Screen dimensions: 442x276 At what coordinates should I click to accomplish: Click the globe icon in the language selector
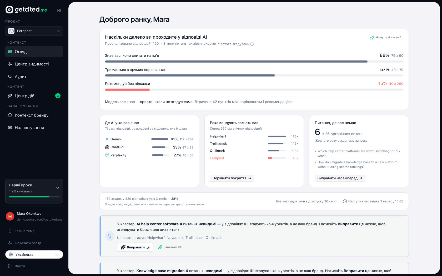[x=11, y=254]
